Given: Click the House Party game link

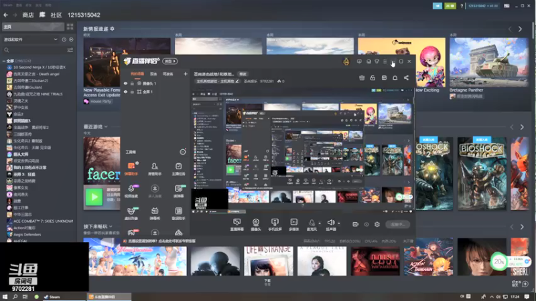Looking at the screenshot, I should click(100, 102).
